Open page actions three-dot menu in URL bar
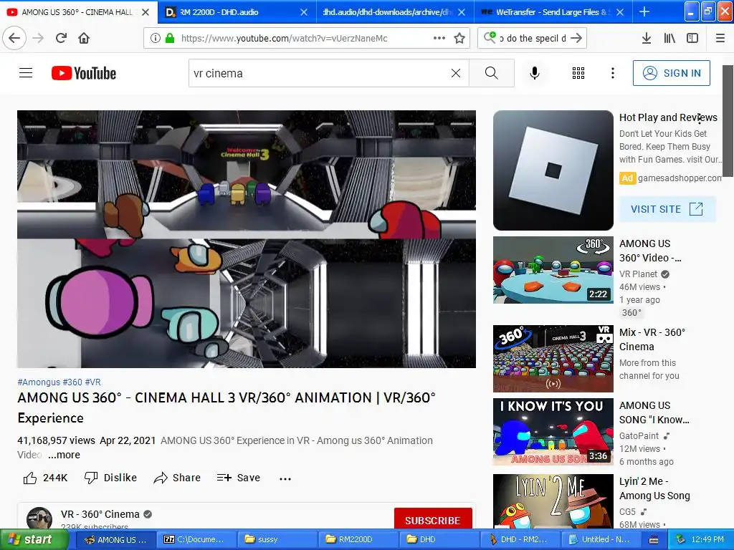The image size is (734, 550). tap(439, 39)
